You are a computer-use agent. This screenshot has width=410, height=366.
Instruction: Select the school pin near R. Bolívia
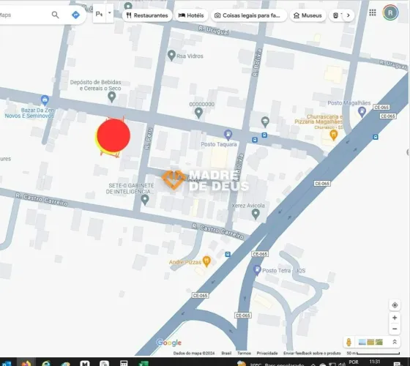(x=265, y=122)
